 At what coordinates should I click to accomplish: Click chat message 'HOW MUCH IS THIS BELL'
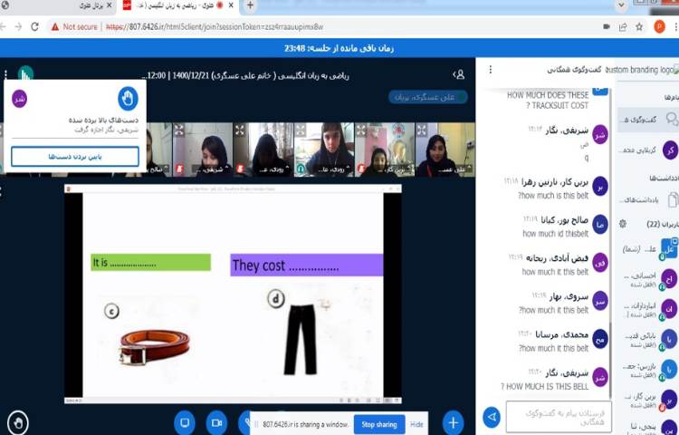point(545,386)
